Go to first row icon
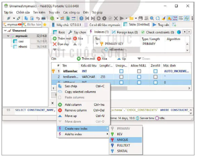 click(87, 18)
